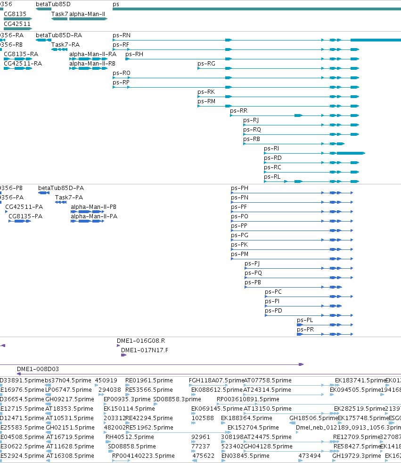Select clone DME1-017N17.F
Screen dimensions: 401x463
pyautogui.click(x=145, y=350)
